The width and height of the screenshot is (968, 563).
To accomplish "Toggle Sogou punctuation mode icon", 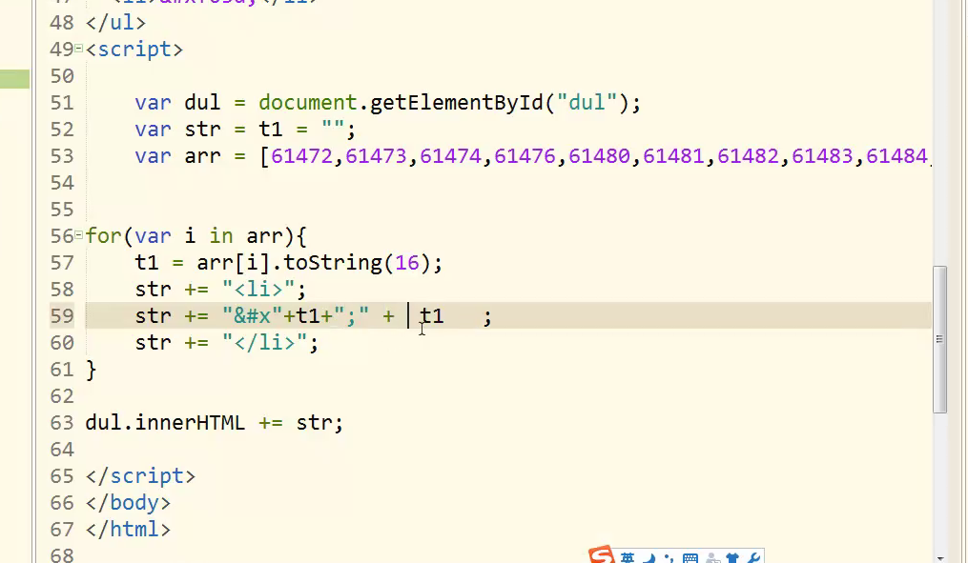I will click(x=669, y=558).
